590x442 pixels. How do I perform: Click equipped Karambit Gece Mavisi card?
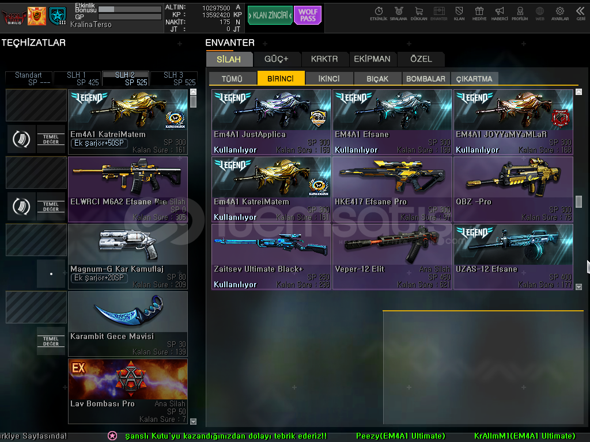[128, 324]
